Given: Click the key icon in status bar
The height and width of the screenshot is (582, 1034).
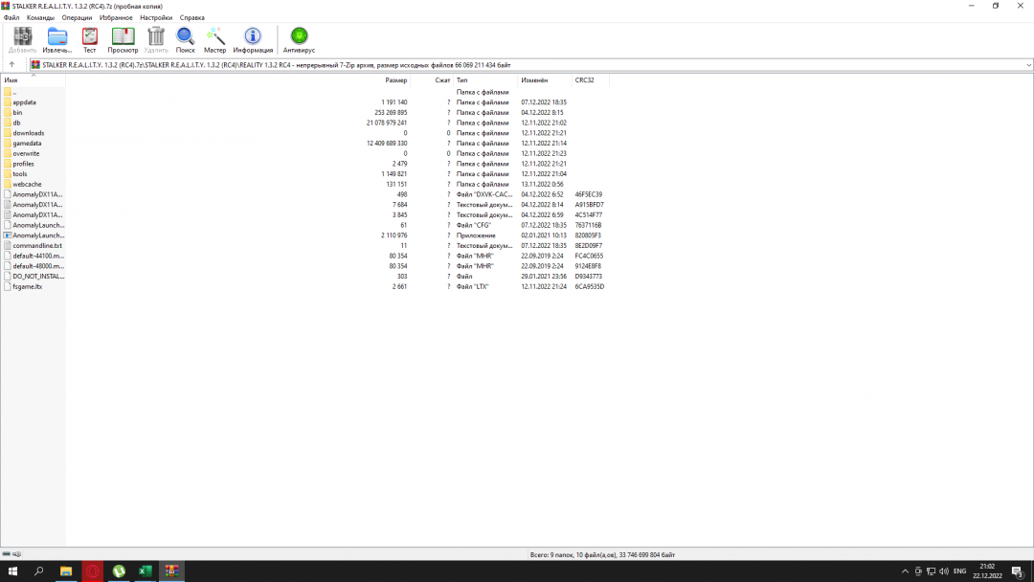Looking at the screenshot, I should pyautogui.click(x=16, y=554).
